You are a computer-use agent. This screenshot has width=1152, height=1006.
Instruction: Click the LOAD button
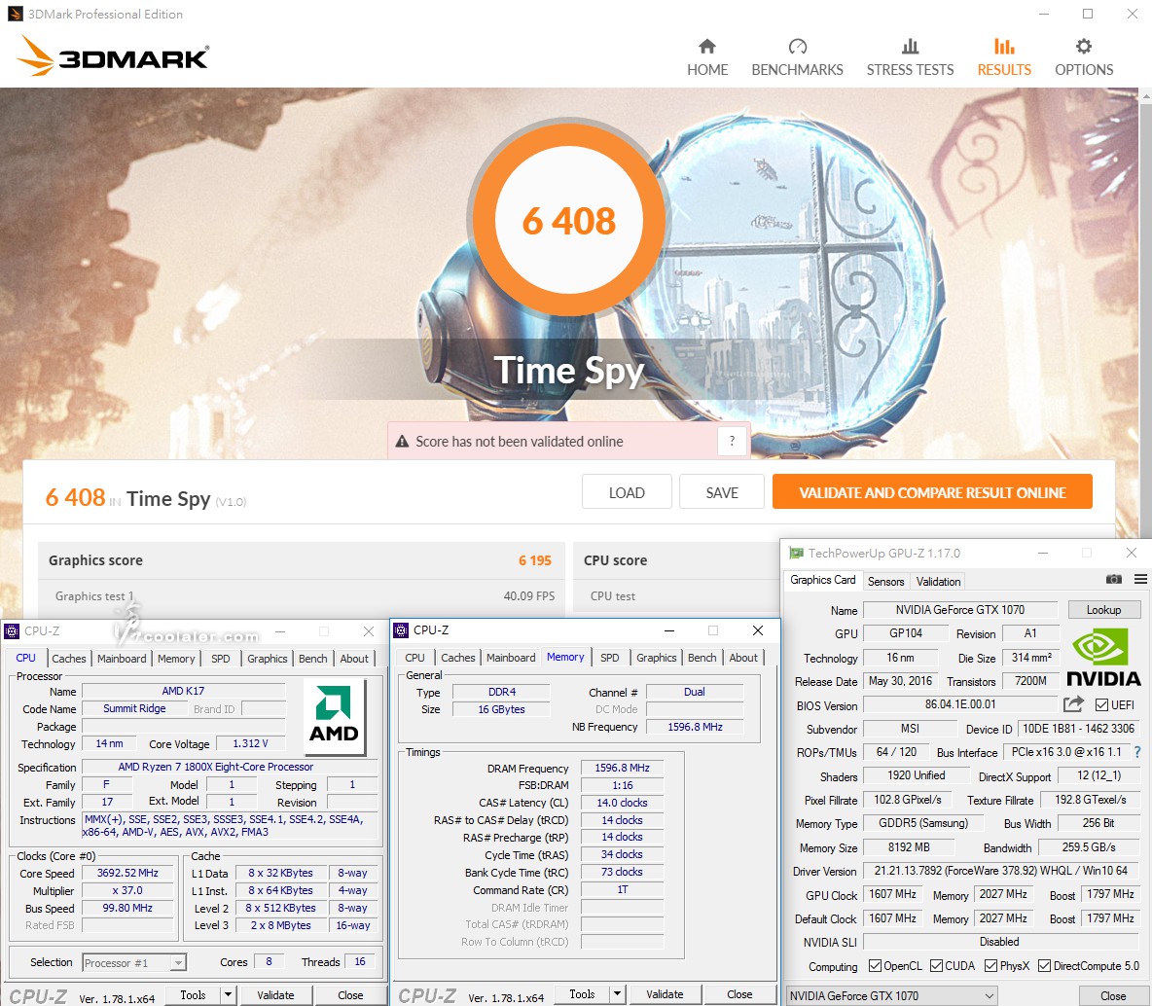(x=627, y=492)
